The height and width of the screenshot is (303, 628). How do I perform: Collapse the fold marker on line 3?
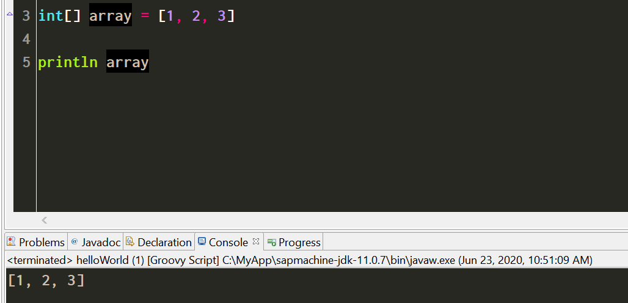(x=10, y=15)
